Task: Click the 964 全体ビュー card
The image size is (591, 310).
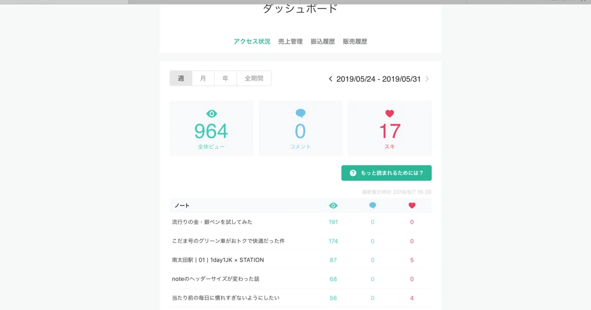Action: 211,128
